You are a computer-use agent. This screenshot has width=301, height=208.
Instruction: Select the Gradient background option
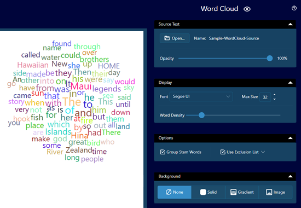242,192
